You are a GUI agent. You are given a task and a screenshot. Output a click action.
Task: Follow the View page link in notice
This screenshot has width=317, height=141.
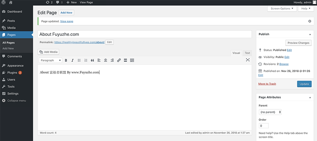coord(67,21)
